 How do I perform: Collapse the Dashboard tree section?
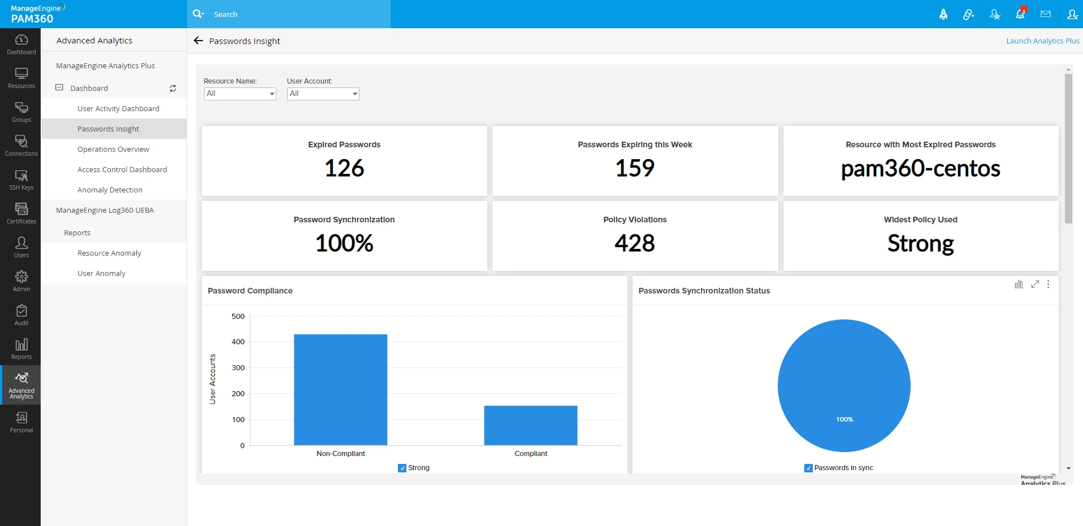tap(58, 88)
